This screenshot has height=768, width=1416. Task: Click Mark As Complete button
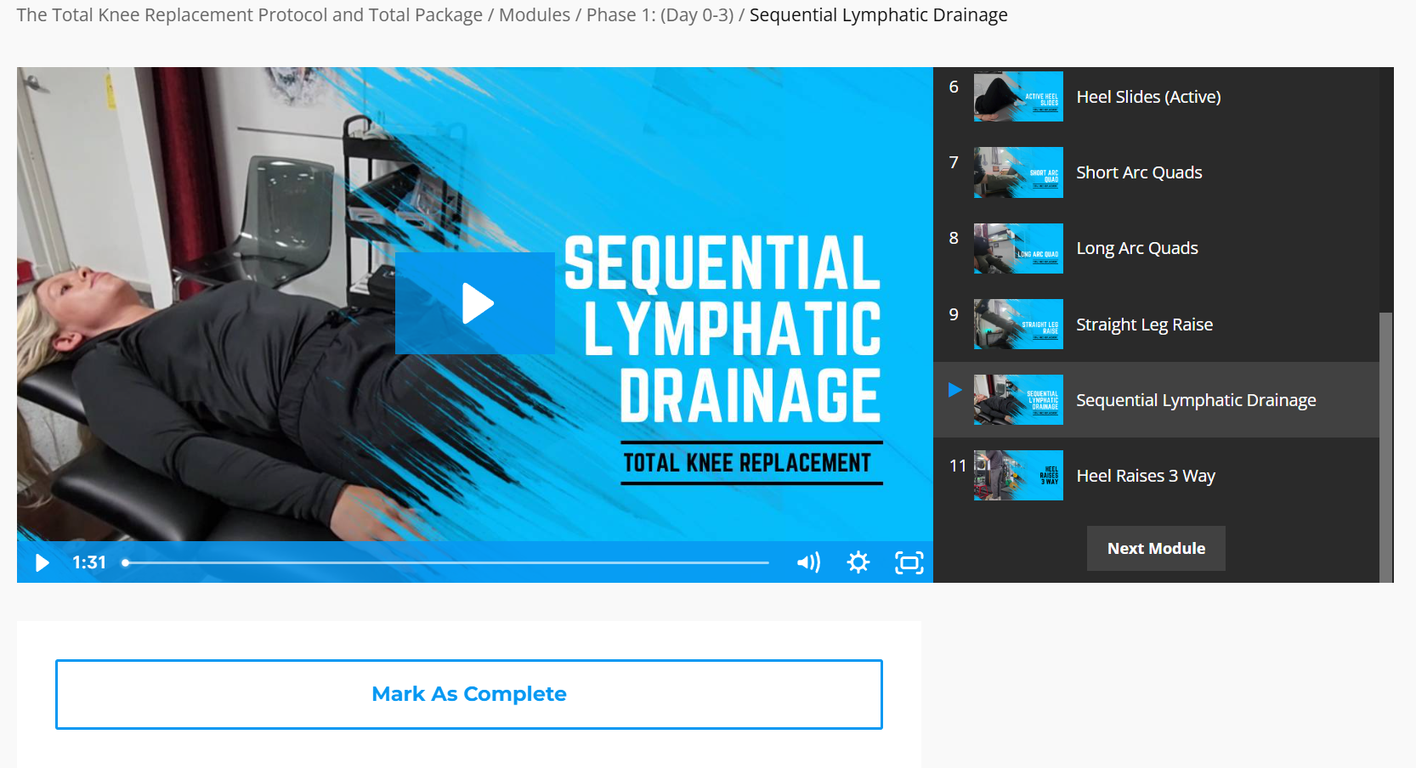tap(469, 694)
